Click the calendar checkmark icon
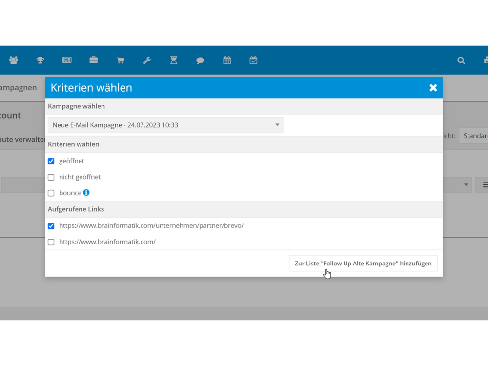This screenshot has width=488, height=366. pos(253,61)
